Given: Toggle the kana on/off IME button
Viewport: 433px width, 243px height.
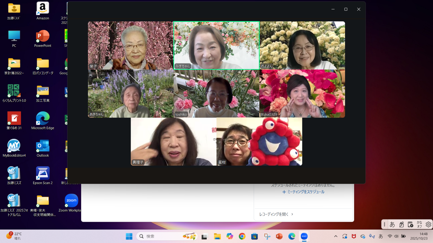Looking at the screenshot, I should [419, 224].
